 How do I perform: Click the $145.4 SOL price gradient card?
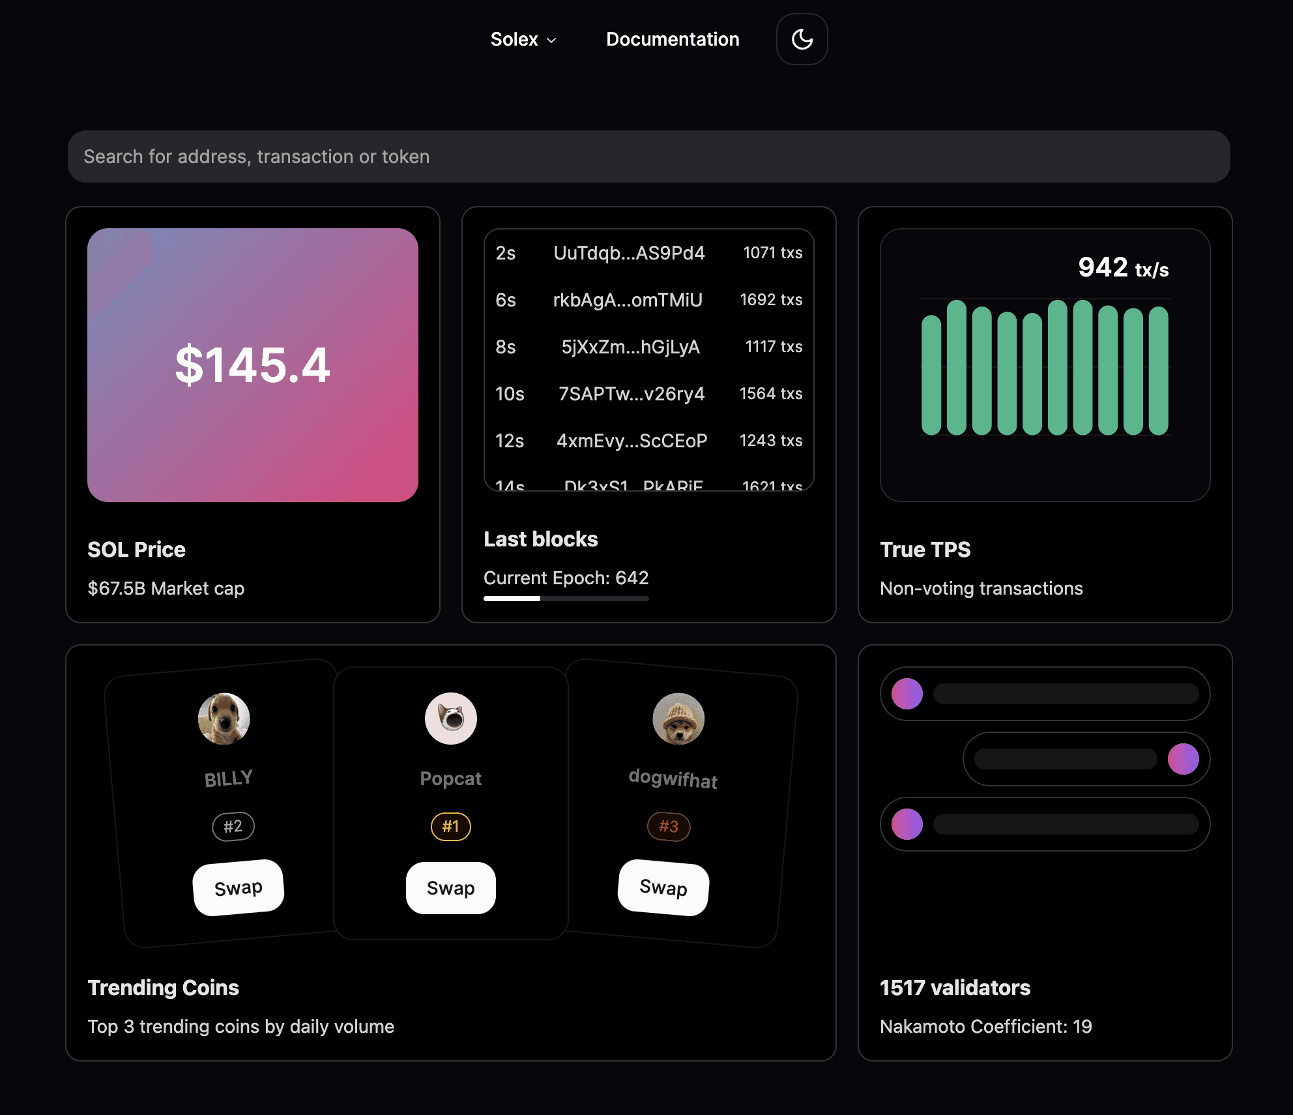(x=253, y=365)
